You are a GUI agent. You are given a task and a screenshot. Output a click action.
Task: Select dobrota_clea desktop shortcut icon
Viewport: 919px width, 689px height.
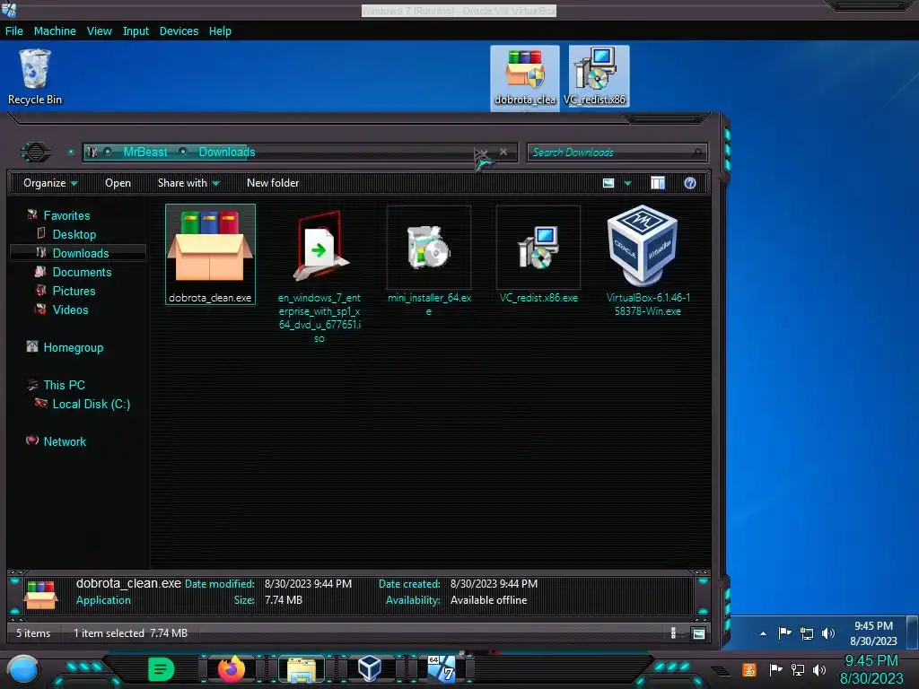(x=524, y=77)
